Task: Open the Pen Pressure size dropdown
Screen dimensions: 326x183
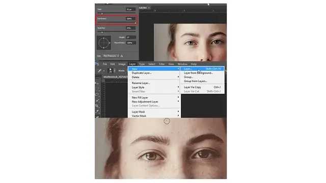Action: point(111,56)
